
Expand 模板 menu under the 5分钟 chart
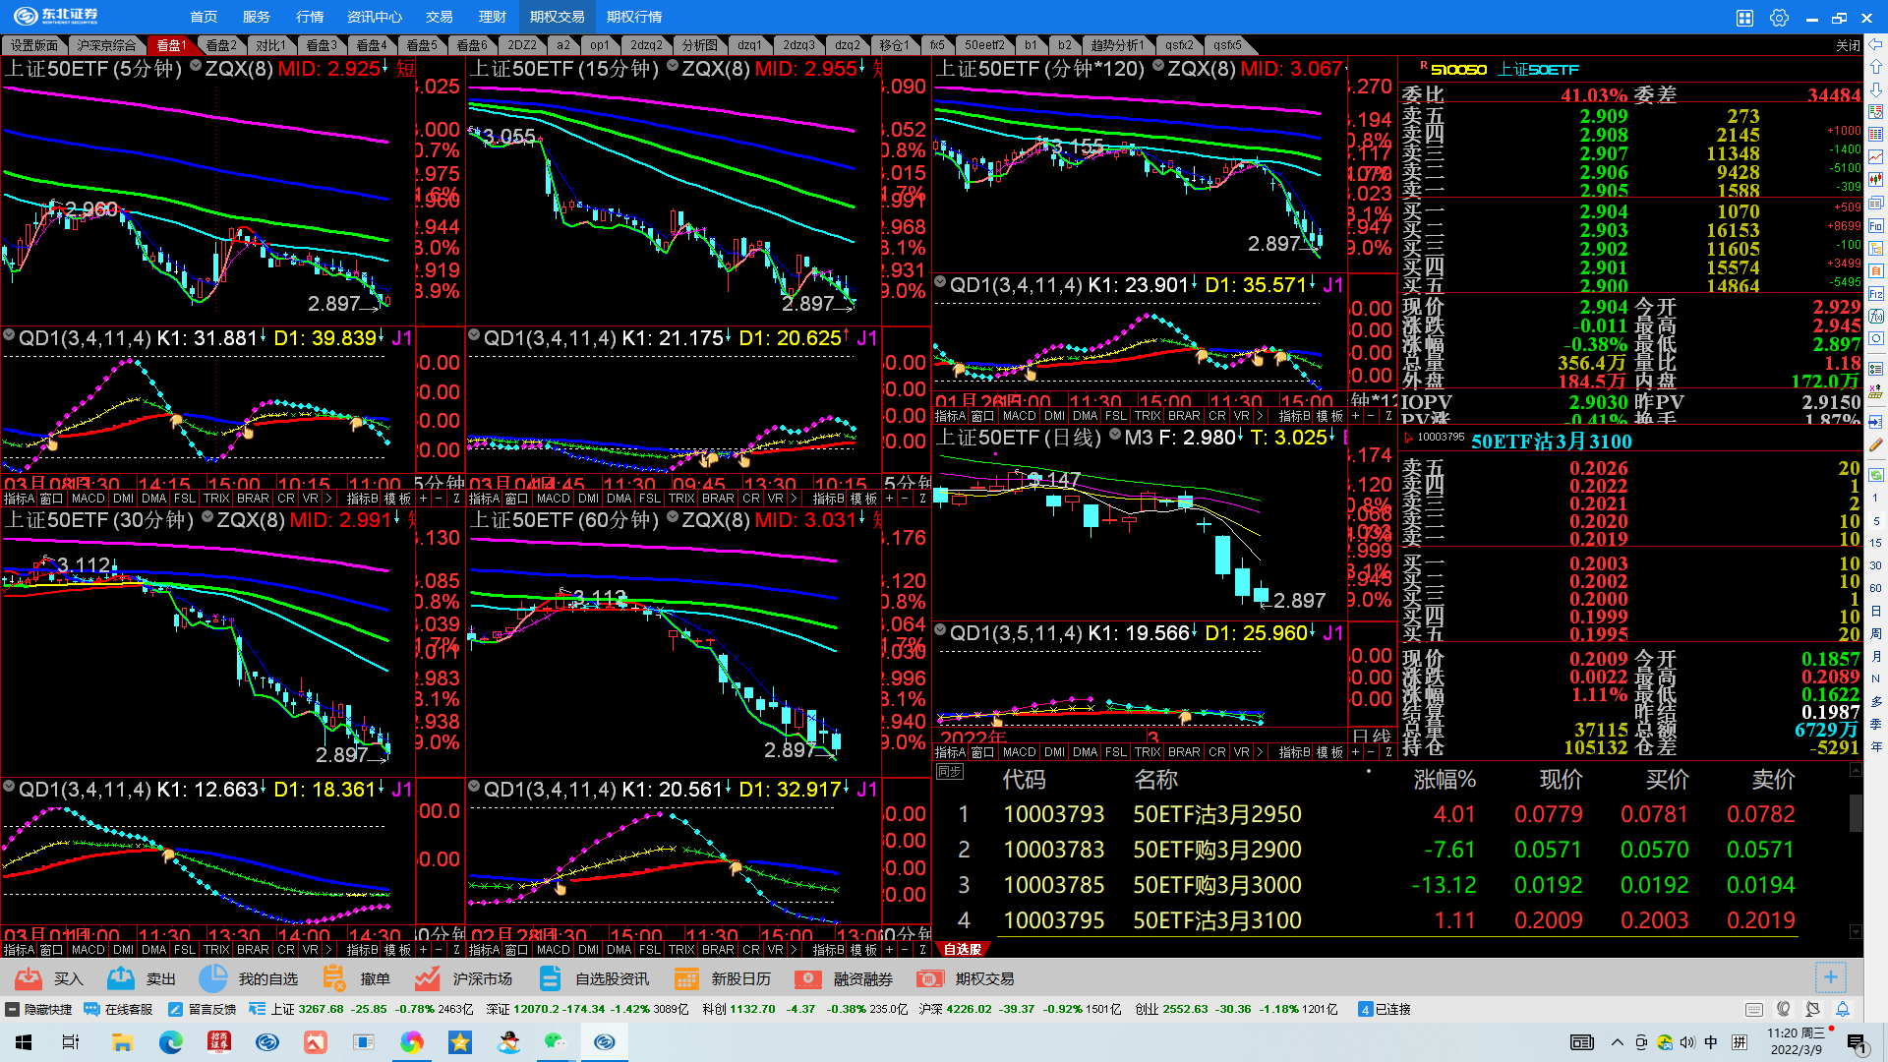[x=398, y=499]
